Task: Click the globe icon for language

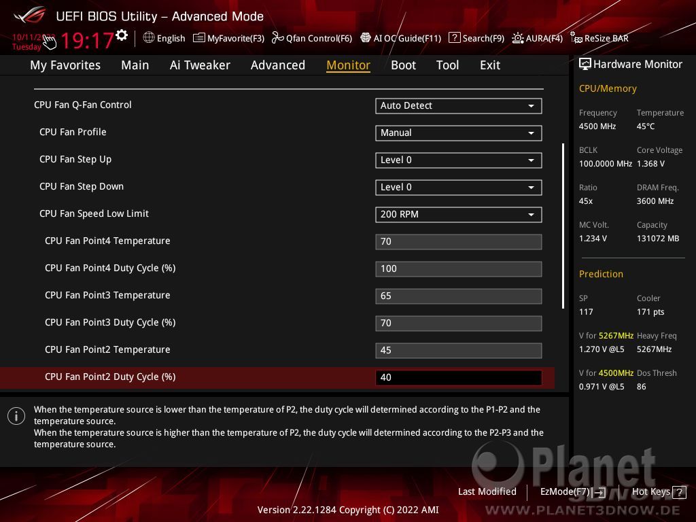Action: [x=149, y=38]
